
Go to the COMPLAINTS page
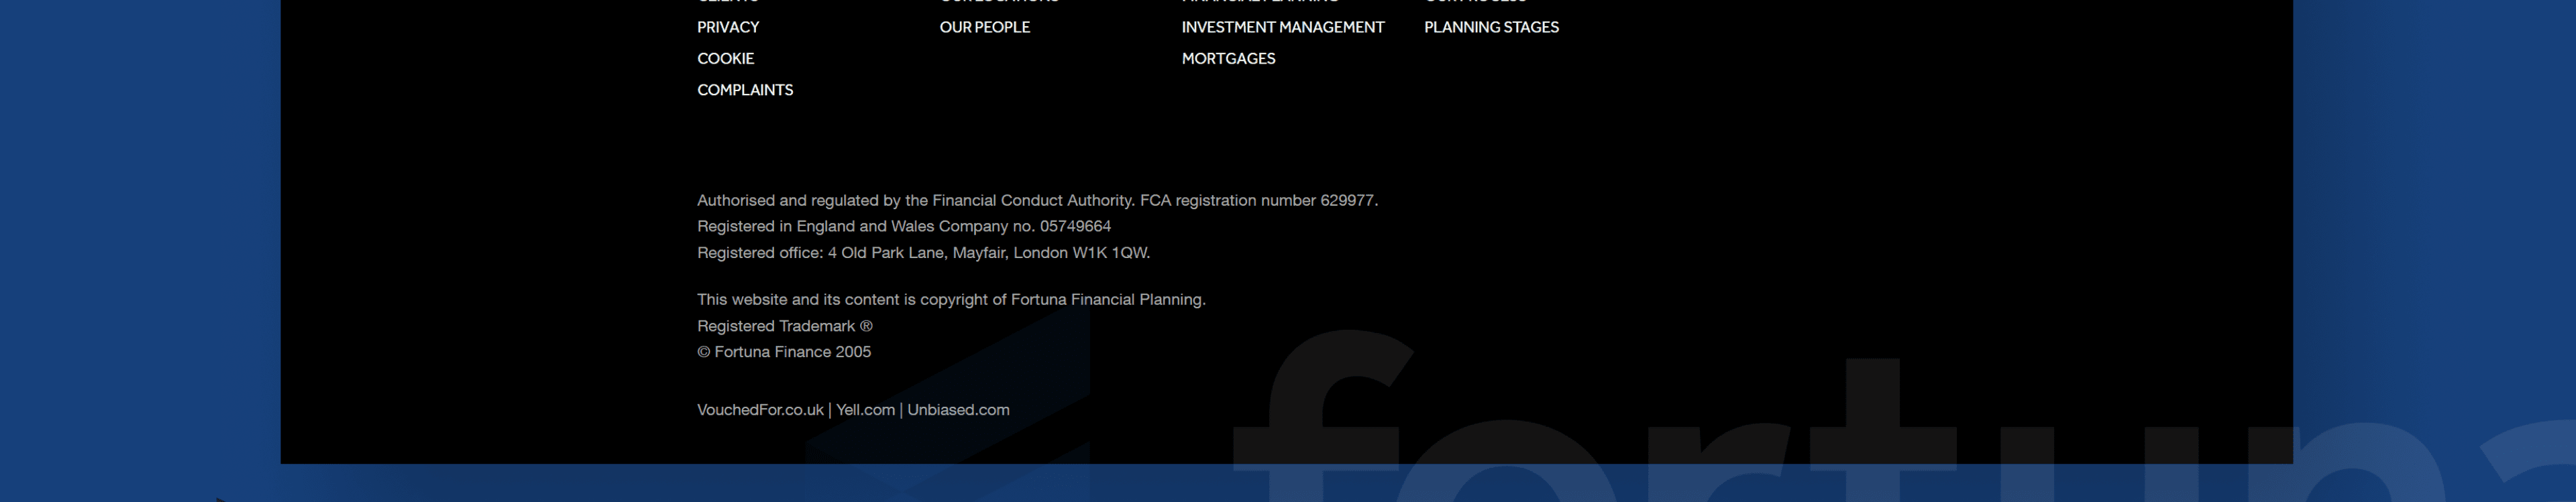(x=744, y=90)
